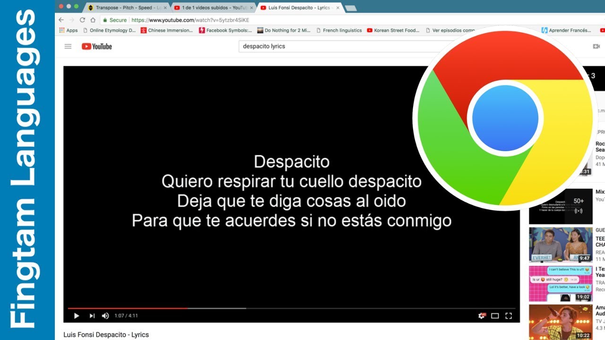Enter full screen mode
Screen dimensions: 605x340
coord(509,316)
